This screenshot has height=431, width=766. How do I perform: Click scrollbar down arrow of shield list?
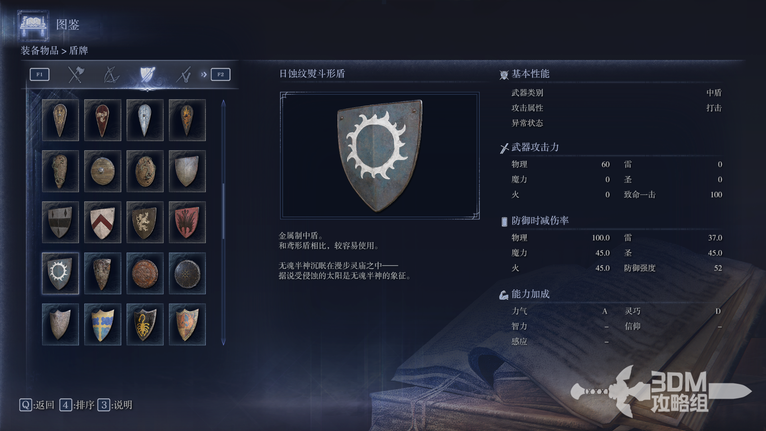click(x=223, y=342)
